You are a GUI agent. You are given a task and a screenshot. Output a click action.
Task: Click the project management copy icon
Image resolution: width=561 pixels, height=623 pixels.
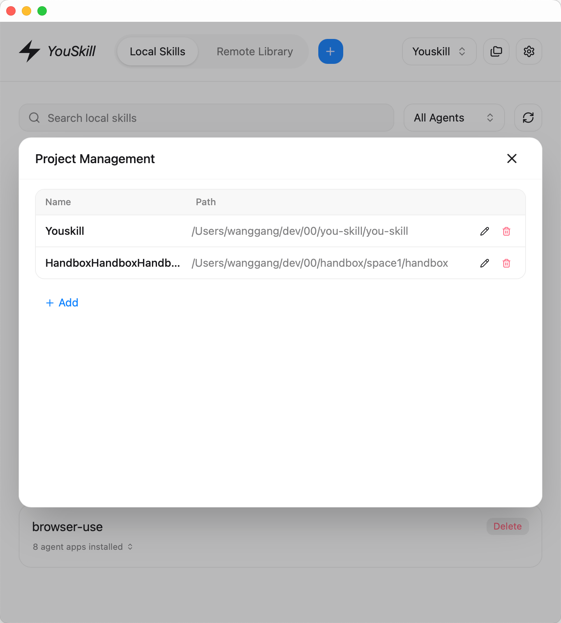pyautogui.click(x=496, y=51)
